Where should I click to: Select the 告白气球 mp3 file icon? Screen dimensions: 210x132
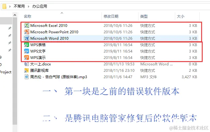[27, 77]
